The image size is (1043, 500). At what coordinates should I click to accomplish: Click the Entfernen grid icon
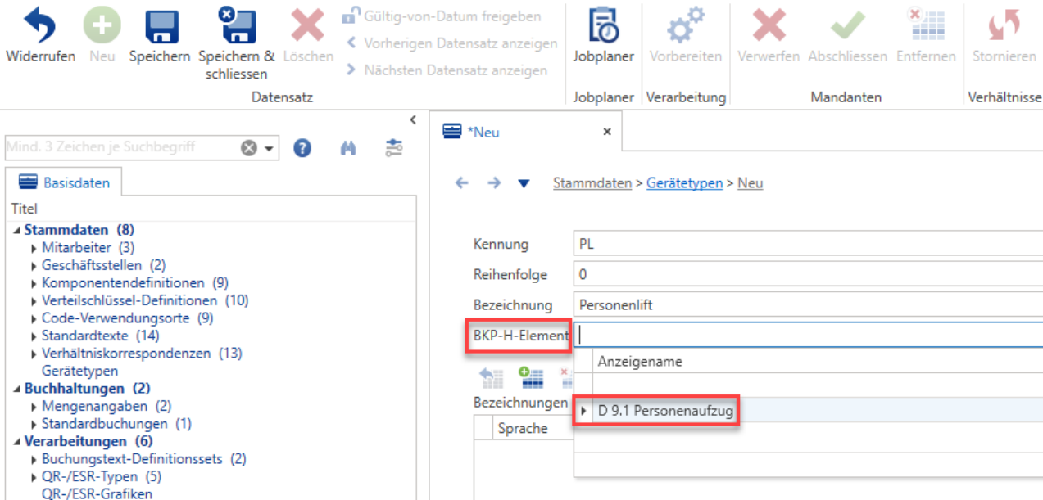927,25
